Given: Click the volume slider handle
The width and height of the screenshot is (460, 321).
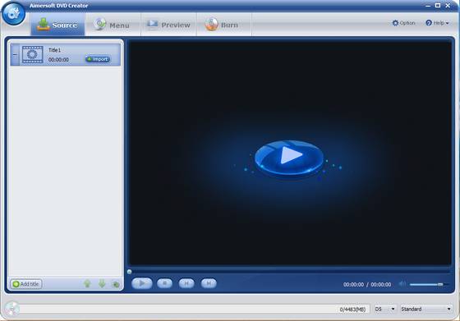Looking at the screenshot, I should pos(440,284).
